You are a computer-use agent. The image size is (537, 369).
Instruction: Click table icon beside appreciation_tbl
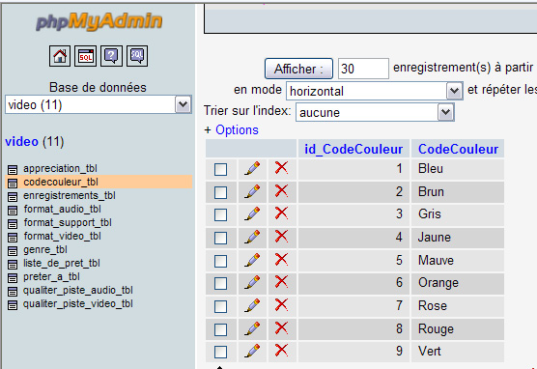click(13, 169)
